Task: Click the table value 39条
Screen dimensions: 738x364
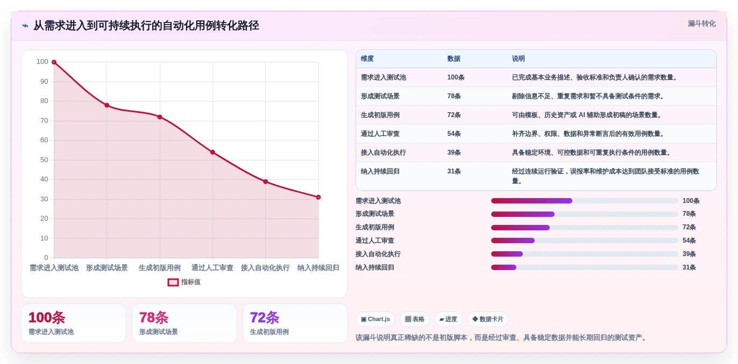Action: coord(454,152)
